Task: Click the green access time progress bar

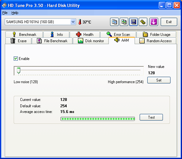Action: pyautogui.click(x=98, y=119)
